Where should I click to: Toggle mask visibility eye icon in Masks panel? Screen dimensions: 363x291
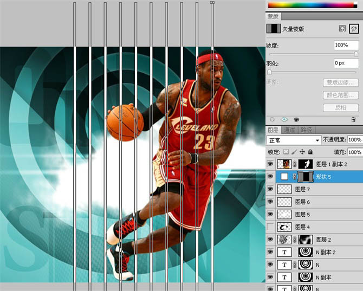coord(296,120)
